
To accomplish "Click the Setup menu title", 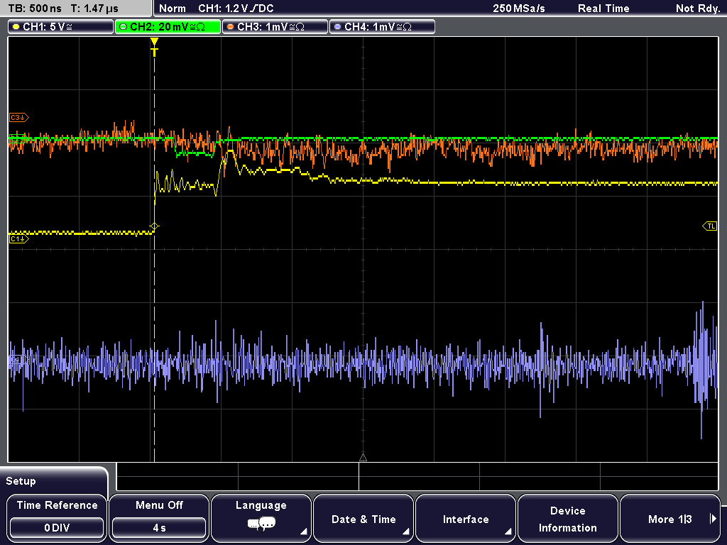I will (21, 481).
